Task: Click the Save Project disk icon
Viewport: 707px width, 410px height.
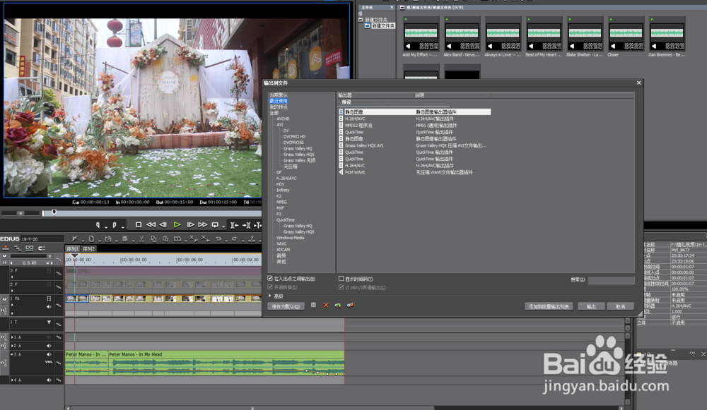Action: click(x=125, y=239)
